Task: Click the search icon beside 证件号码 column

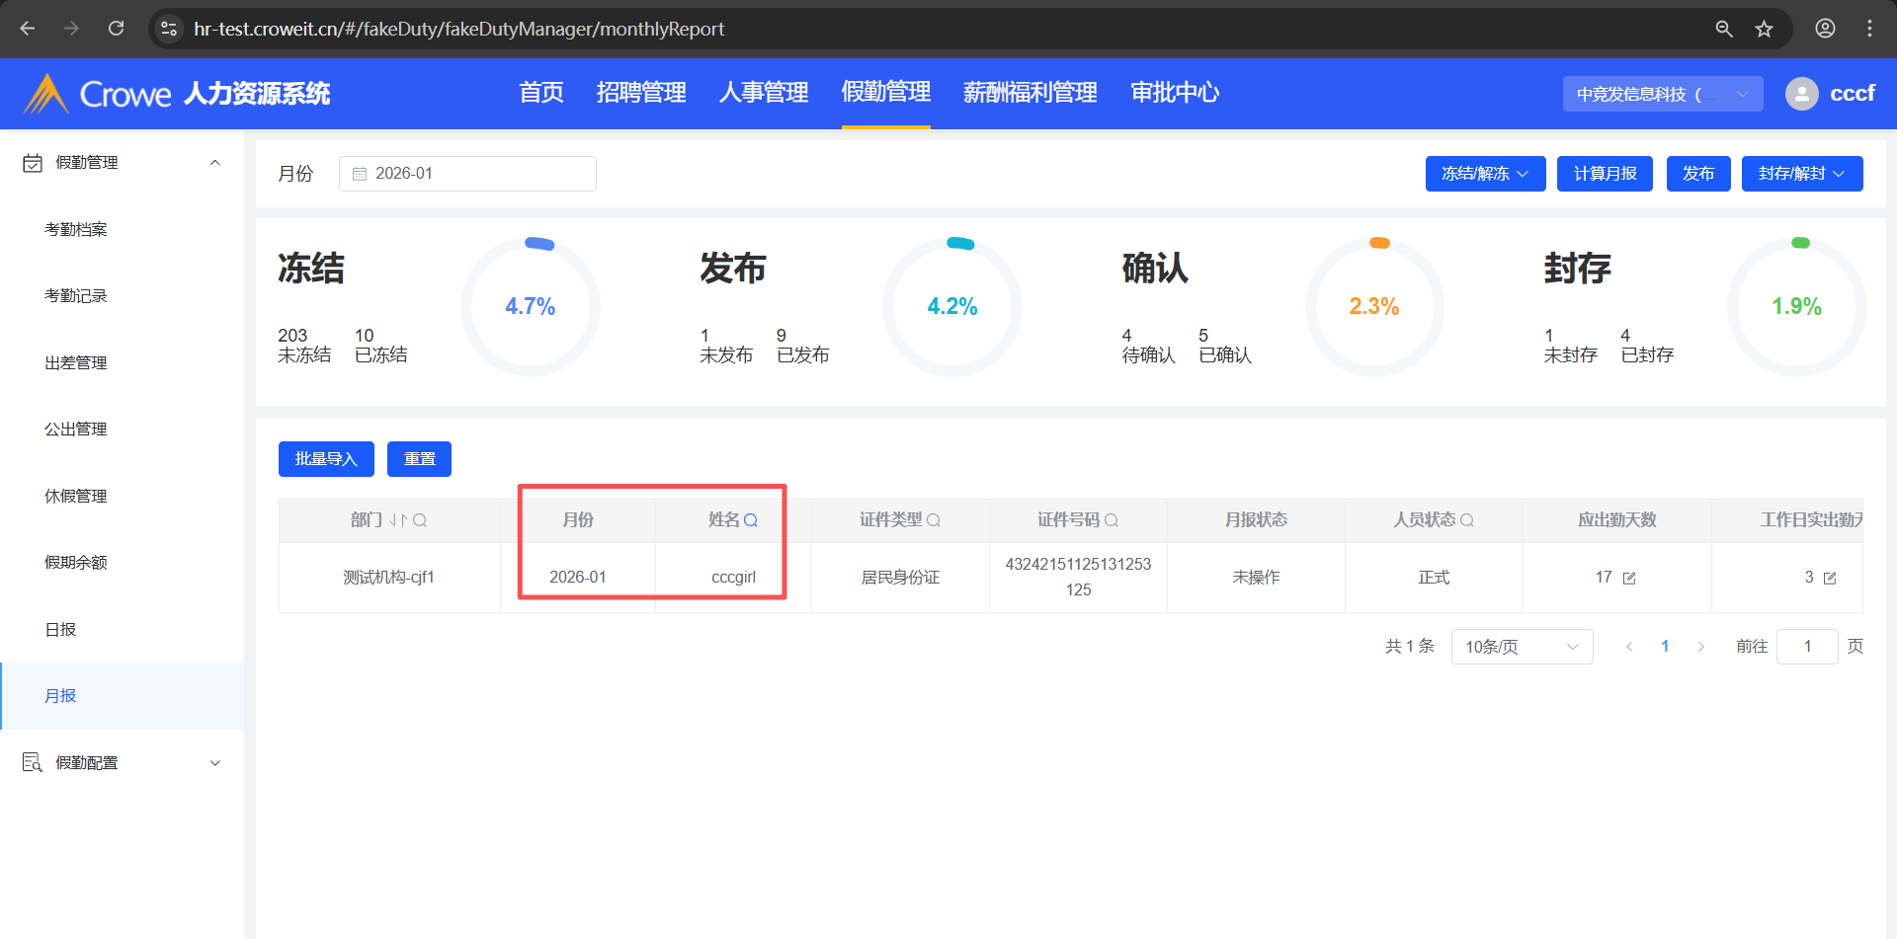Action: [x=1112, y=520]
